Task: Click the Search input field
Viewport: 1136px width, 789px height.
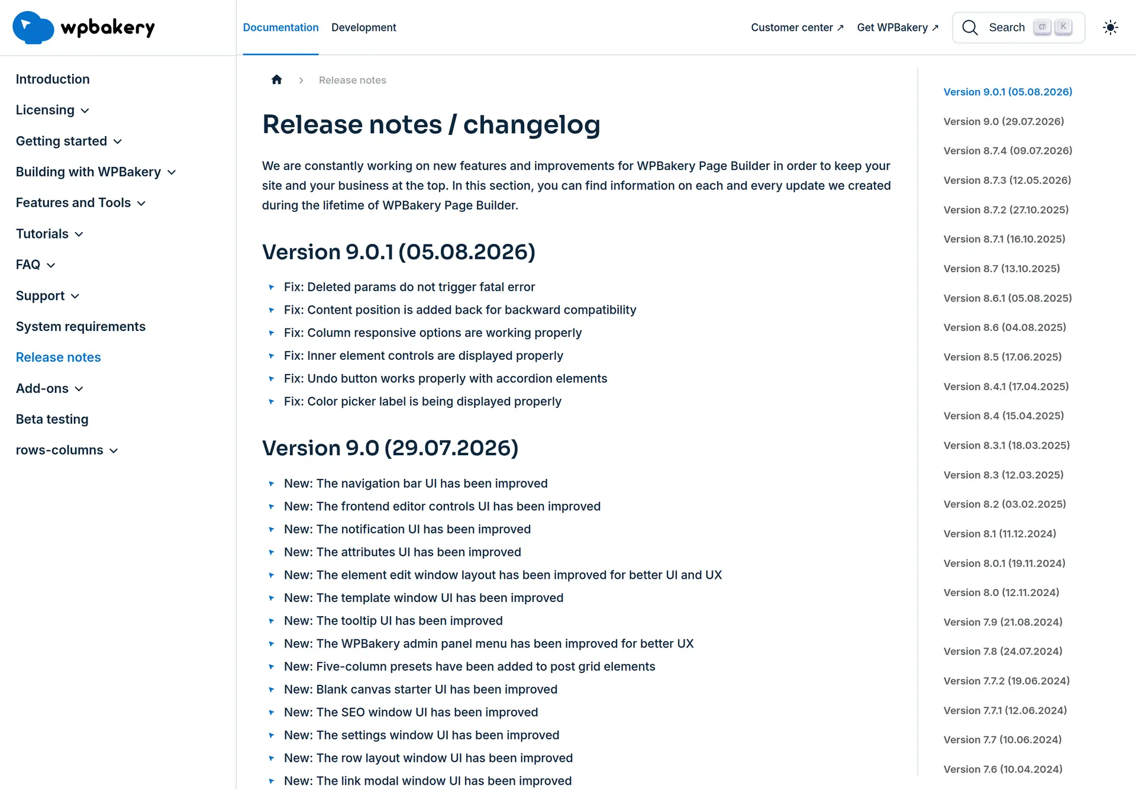Action: (x=1018, y=27)
